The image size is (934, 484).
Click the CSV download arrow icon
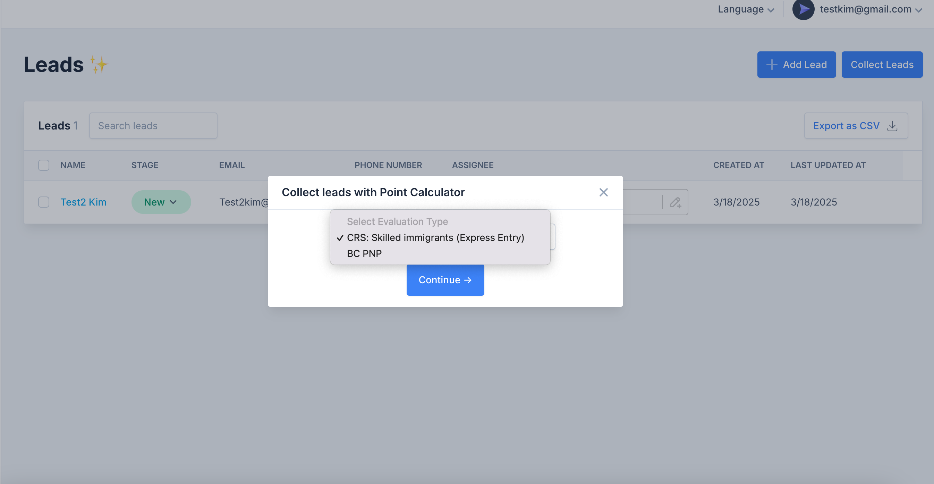point(892,126)
